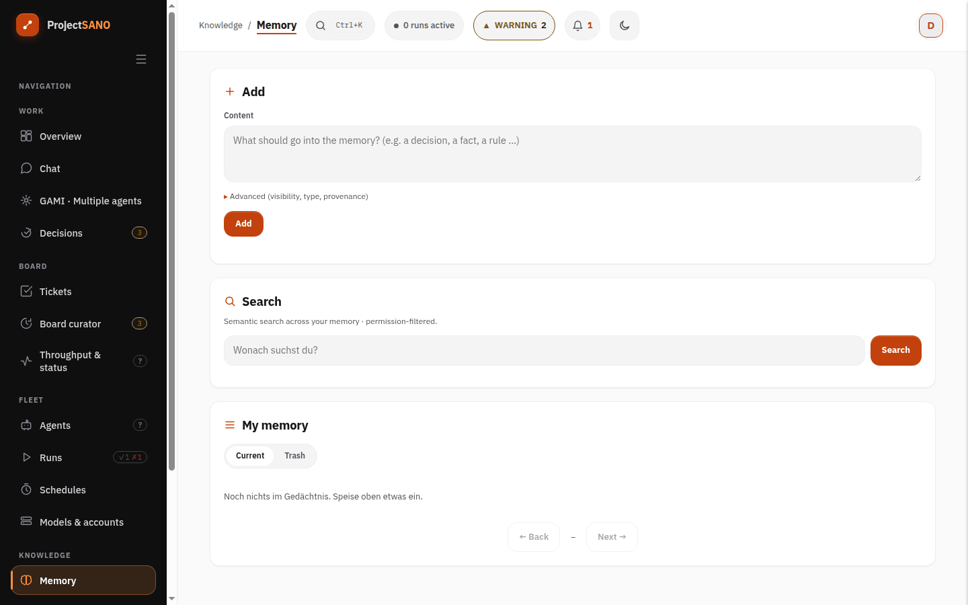Open the notifications bell
968x605 pixels.
[582, 26]
